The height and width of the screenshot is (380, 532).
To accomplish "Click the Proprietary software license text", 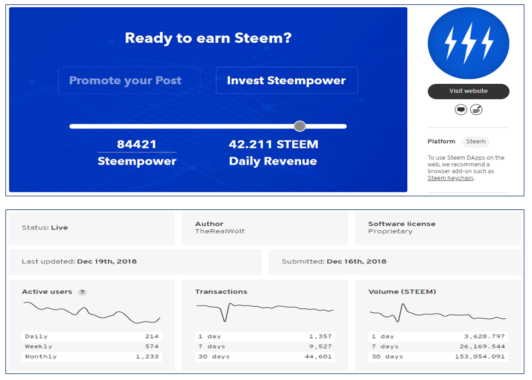I will point(390,231).
